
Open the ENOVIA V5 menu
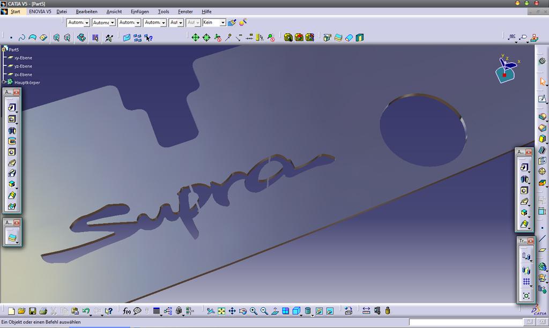coord(40,12)
